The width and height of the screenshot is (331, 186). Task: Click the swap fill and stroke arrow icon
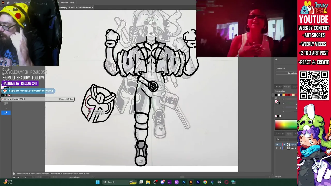(279, 98)
